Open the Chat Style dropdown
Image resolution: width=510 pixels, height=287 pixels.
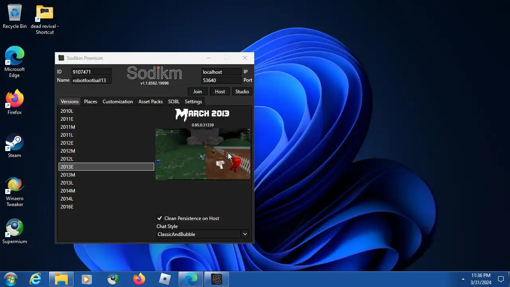(202, 234)
